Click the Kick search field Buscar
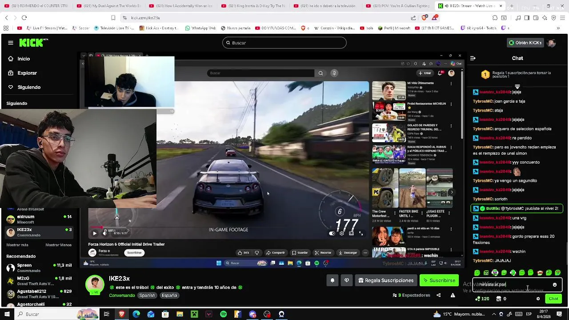This screenshot has height=320, width=569. coord(284,43)
